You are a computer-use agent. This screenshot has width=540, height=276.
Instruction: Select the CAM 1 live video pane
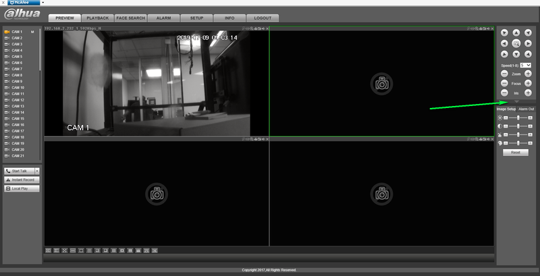pos(157,83)
